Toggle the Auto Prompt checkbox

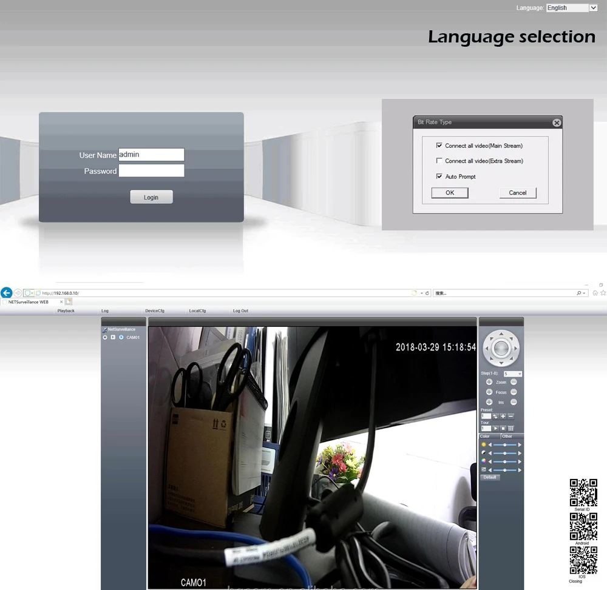click(439, 176)
